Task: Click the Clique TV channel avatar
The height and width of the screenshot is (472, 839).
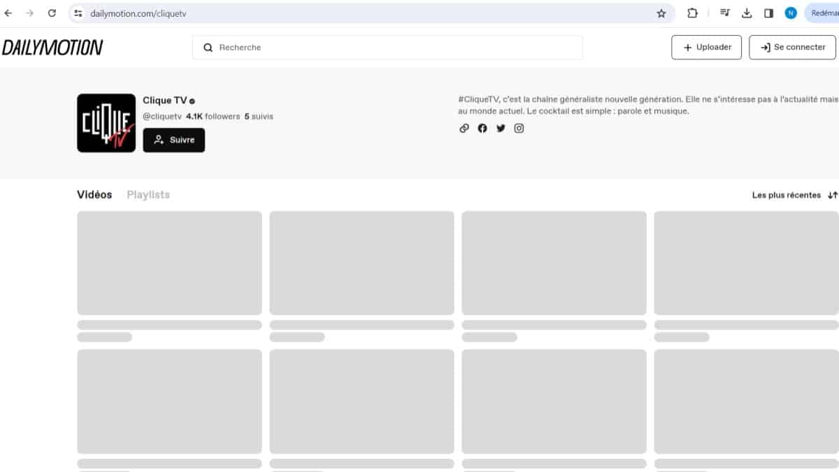Action: (106, 123)
